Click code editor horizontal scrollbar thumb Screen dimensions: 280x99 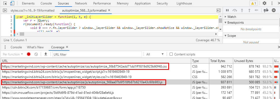tap(22, 34)
